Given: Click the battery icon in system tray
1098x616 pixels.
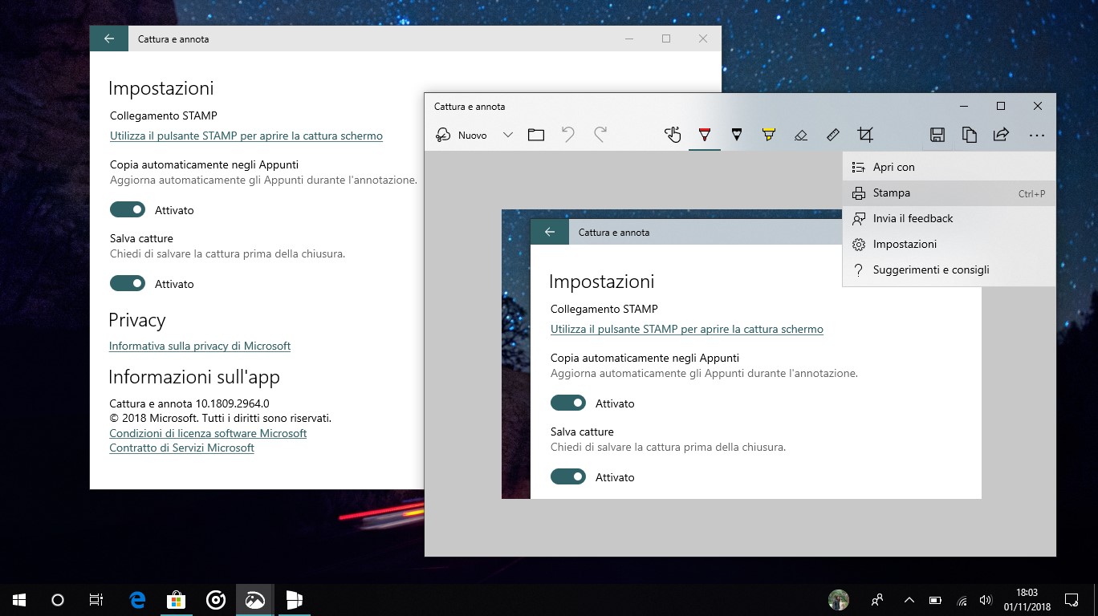Looking at the screenshot, I should coord(935,599).
